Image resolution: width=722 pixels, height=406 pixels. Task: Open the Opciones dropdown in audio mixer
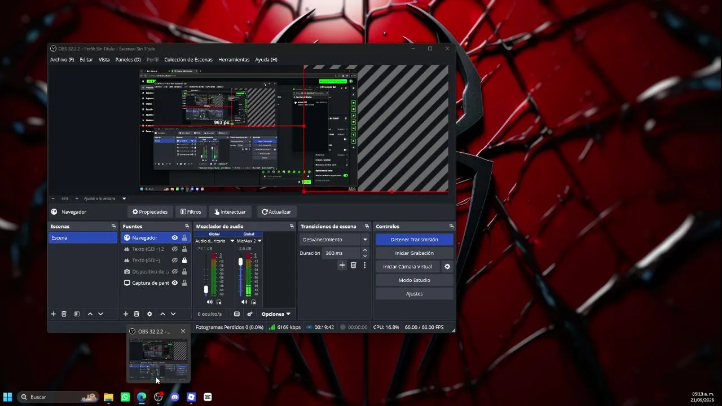pos(276,314)
